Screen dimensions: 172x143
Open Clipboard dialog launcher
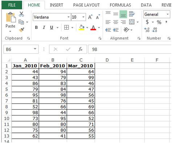tap(28, 38)
